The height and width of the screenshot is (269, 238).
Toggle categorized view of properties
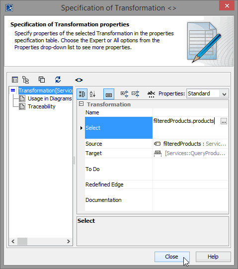click(82, 94)
